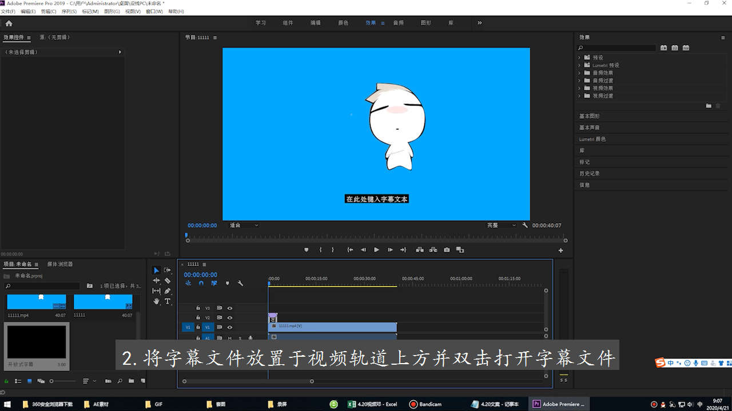Toggle insert sequences as nests option

coord(188,283)
